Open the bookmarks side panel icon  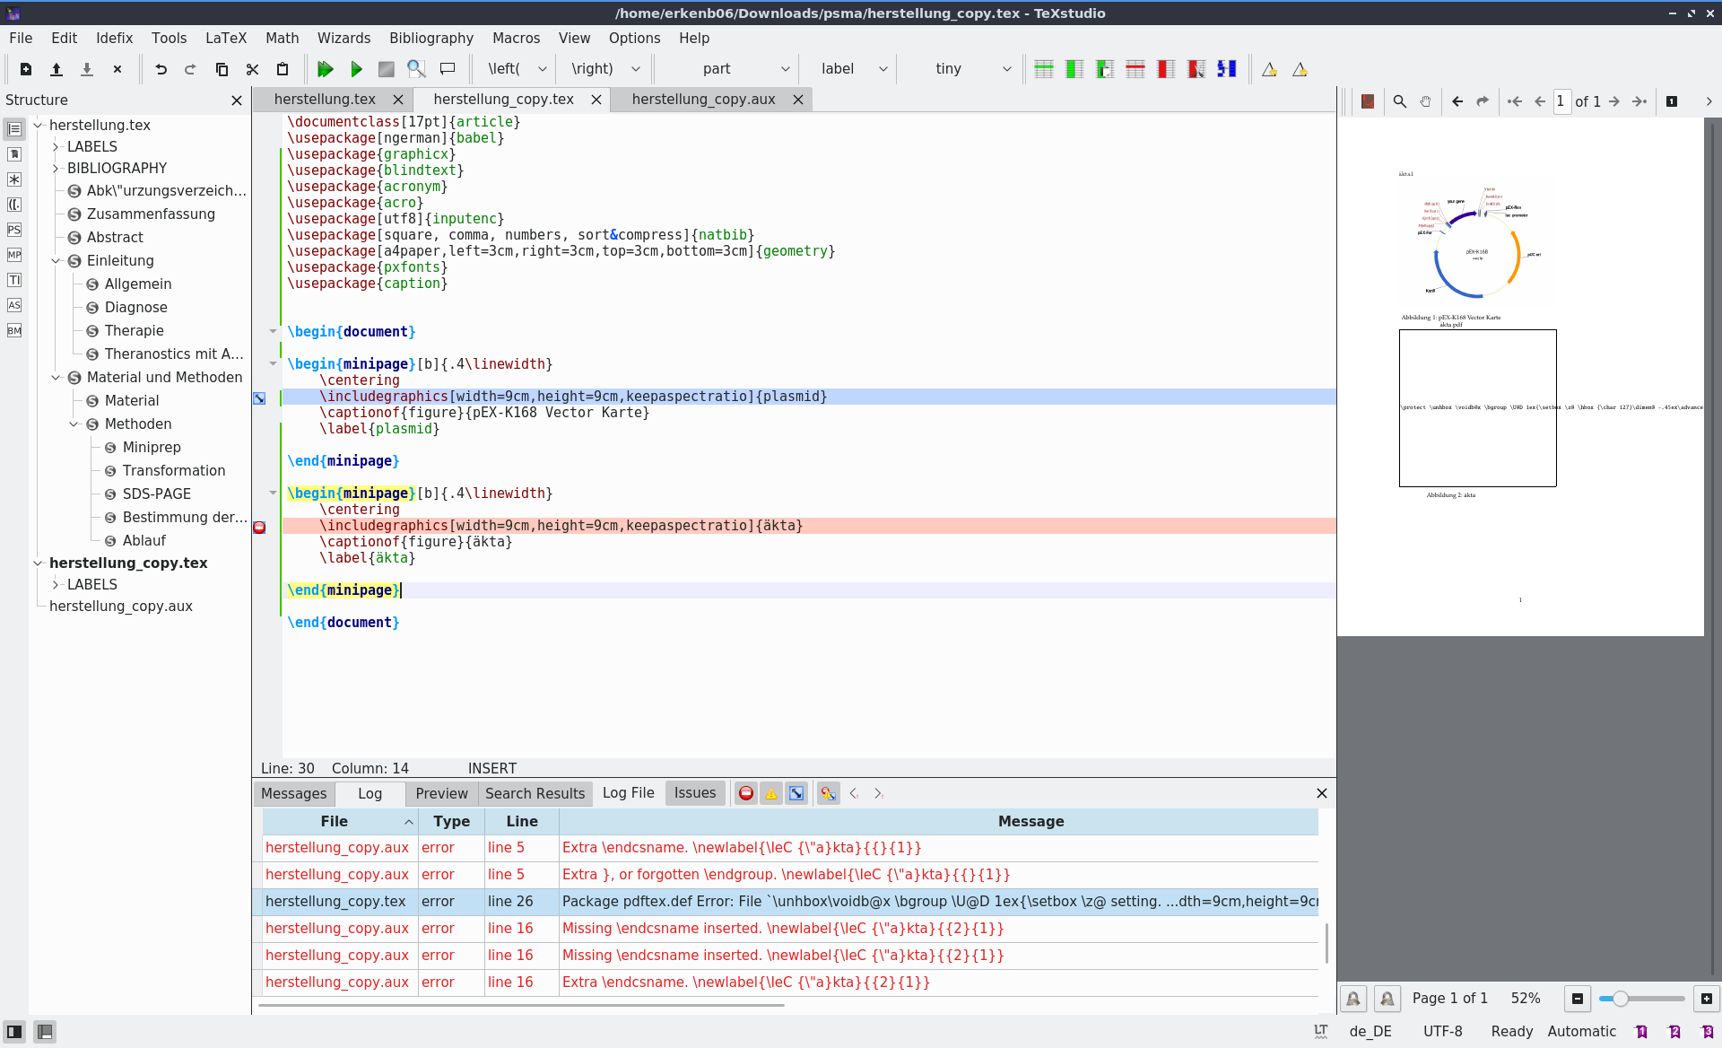pyautogui.click(x=14, y=154)
